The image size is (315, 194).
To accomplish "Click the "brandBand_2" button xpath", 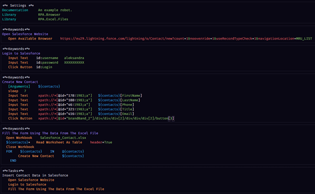I will point(106,118).
